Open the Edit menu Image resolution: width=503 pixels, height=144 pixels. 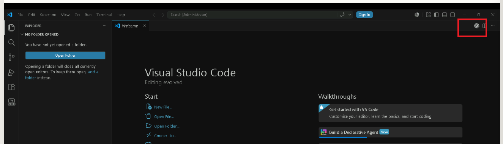(x=32, y=15)
